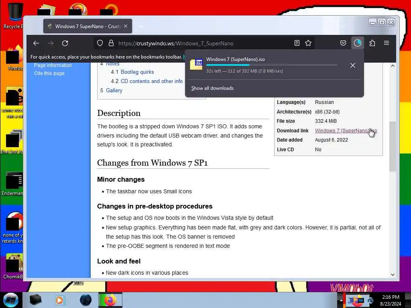Click the padlock site security icon

click(111, 43)
